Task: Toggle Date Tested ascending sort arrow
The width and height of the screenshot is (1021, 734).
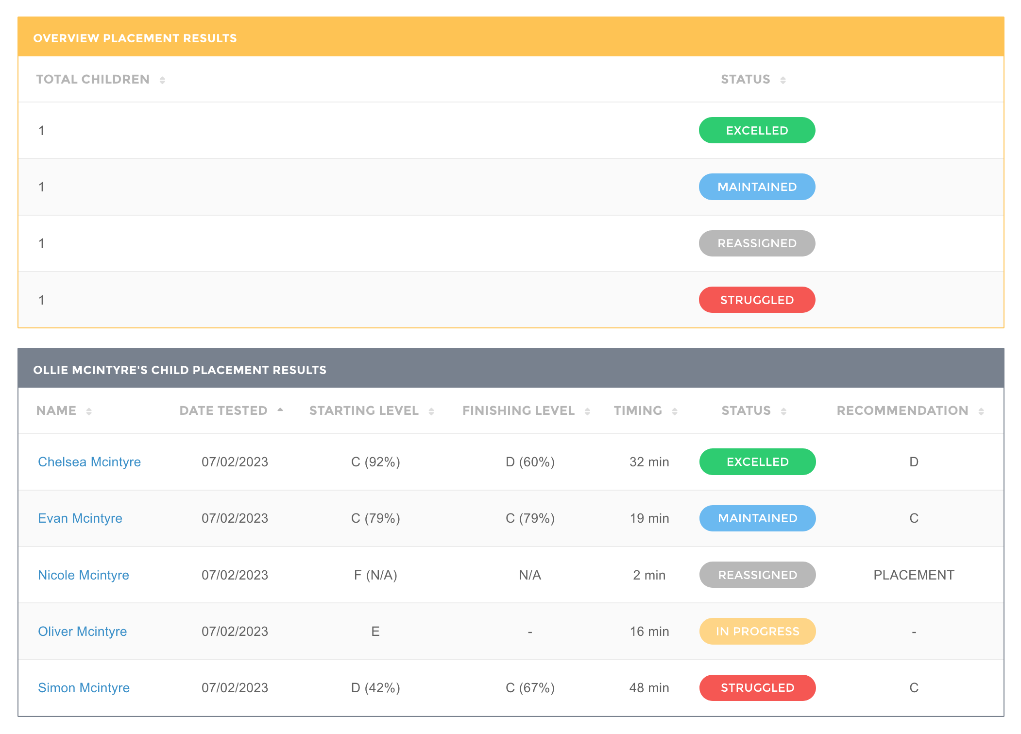Action: [x=280, y=410]
